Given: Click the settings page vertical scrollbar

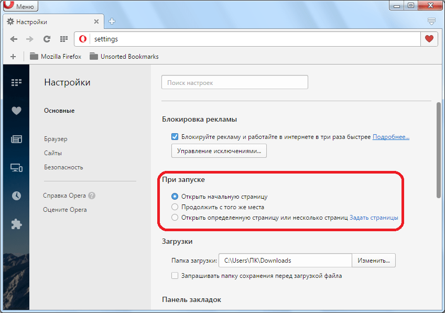Looking at the screenshot, I should coord(439,150).
